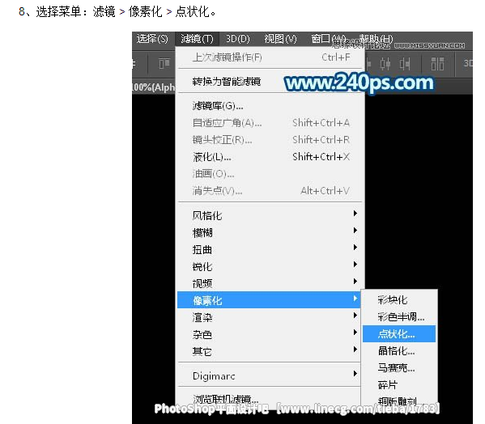This screenshot has width=485, height=424.
Task: Choose 液化(L) liquify entry
Action: 270,157
